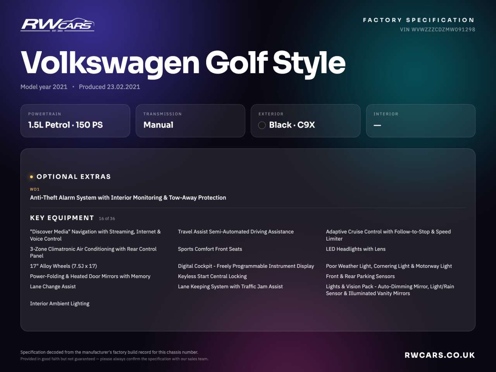Click the RW Cars logo
The height and width of the screenshot is (372, 496).
[57, 25]
